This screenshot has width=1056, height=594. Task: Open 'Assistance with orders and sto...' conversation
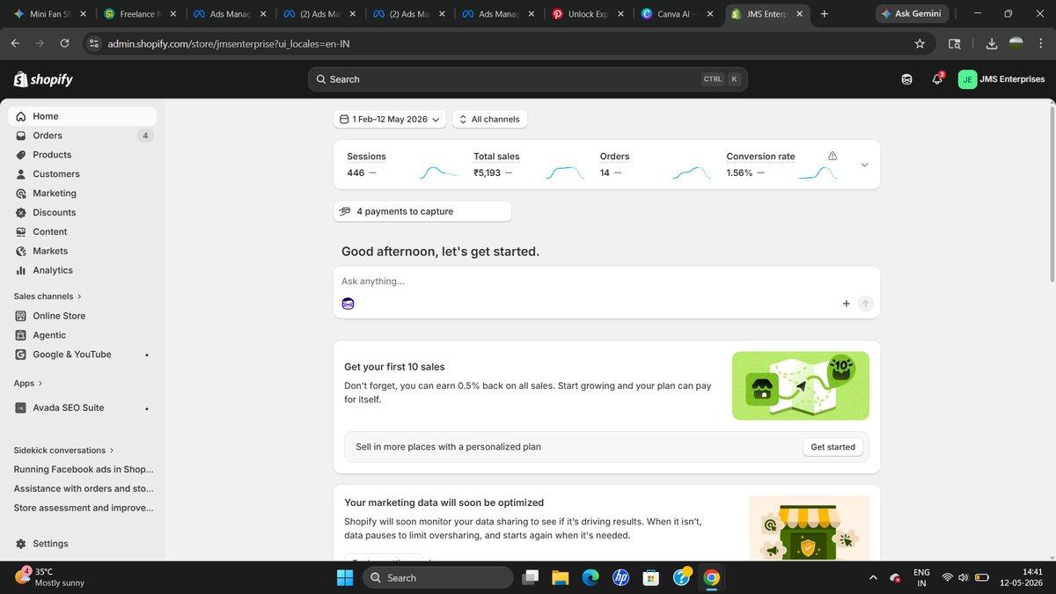point(83,489)
